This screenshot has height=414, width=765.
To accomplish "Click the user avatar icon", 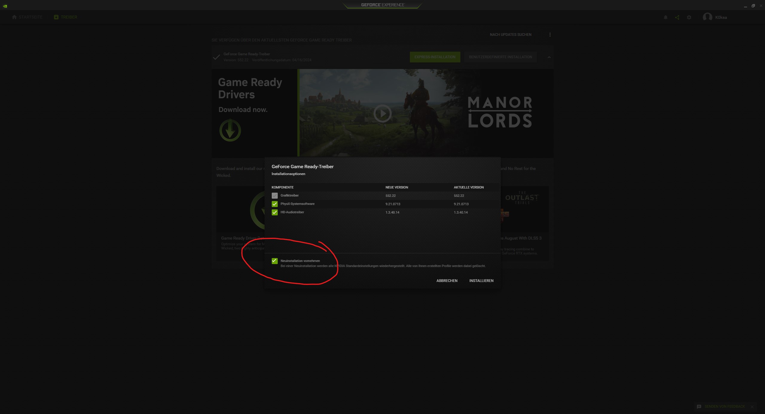I will 707,17.
